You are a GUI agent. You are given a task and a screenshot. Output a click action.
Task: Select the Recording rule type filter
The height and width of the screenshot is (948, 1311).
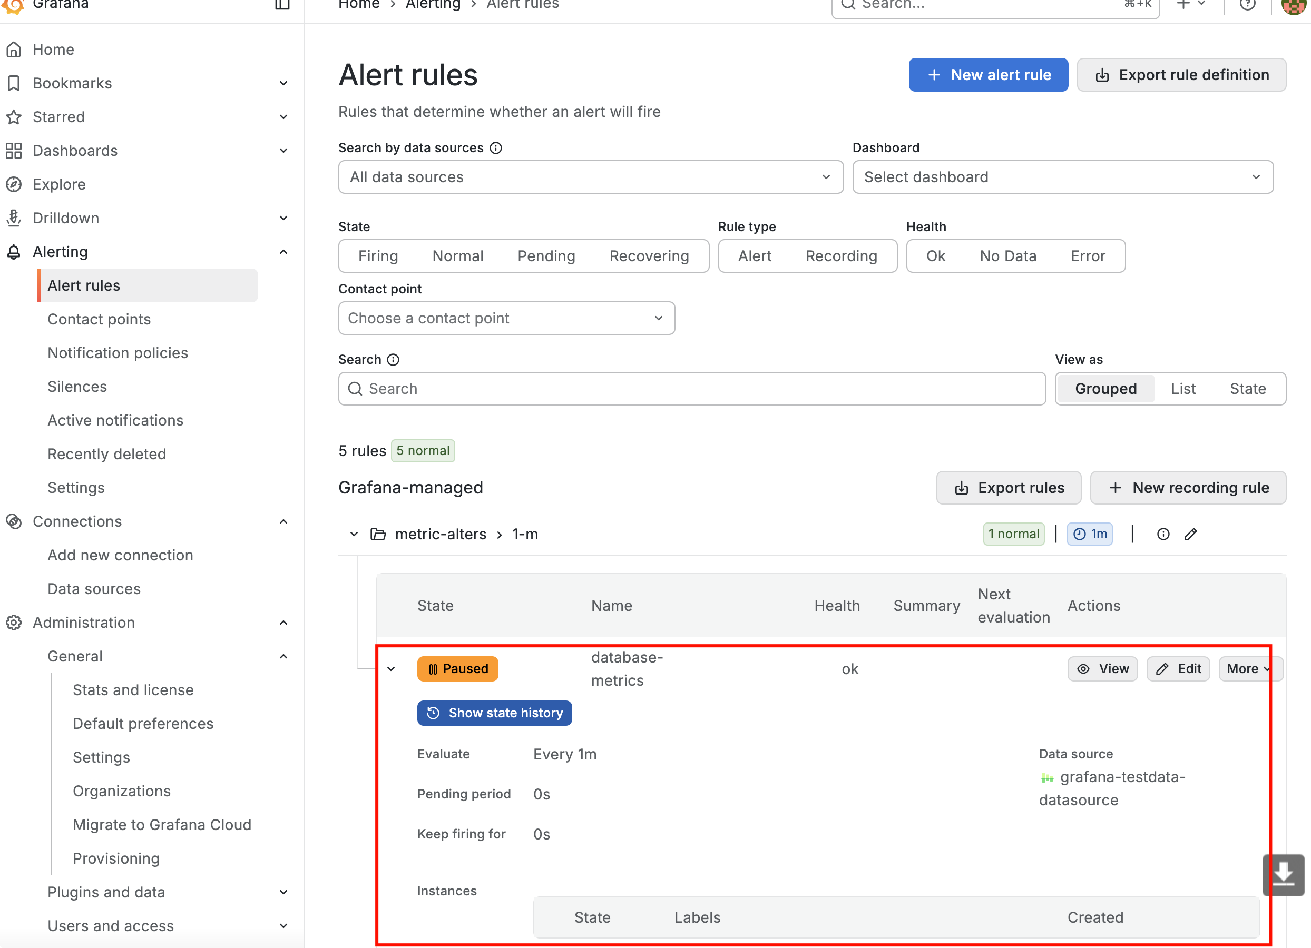click(x=841, y=256)
